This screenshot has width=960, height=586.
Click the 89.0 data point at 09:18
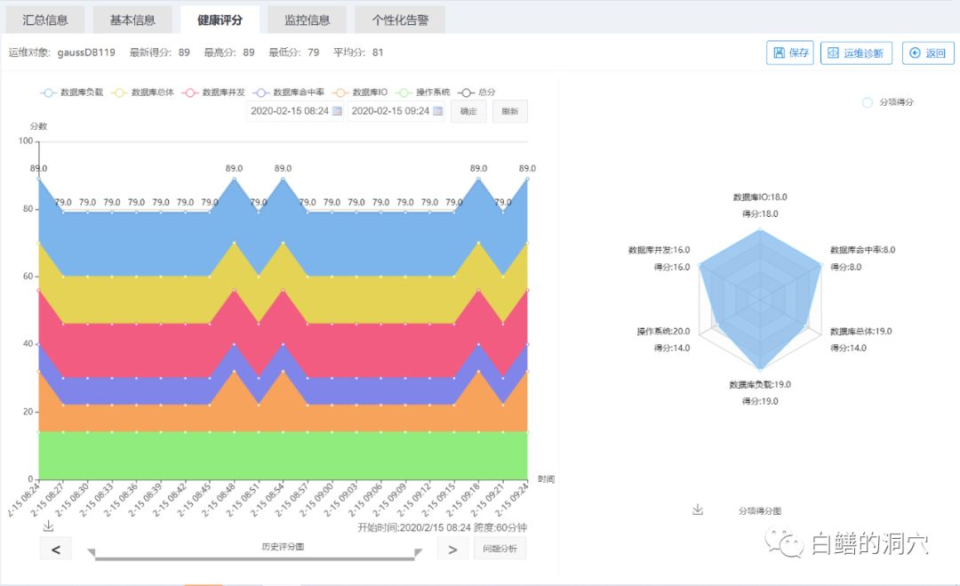point(478,179)
